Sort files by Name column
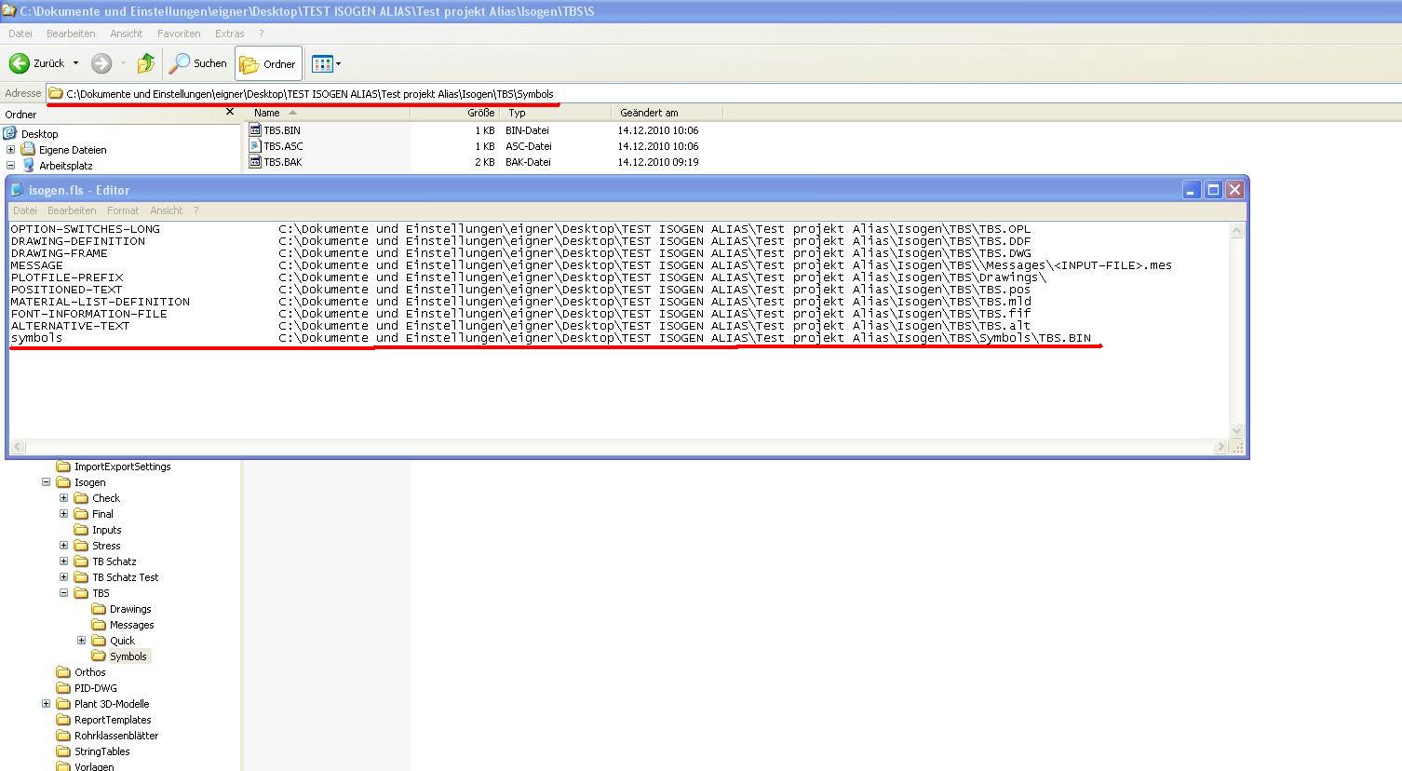Viewport: 1402px width, 771px height. click(327, 113)
